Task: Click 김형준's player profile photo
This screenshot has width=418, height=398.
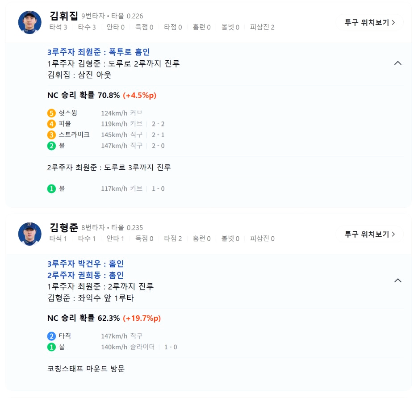Action: [x=29, y=233]
